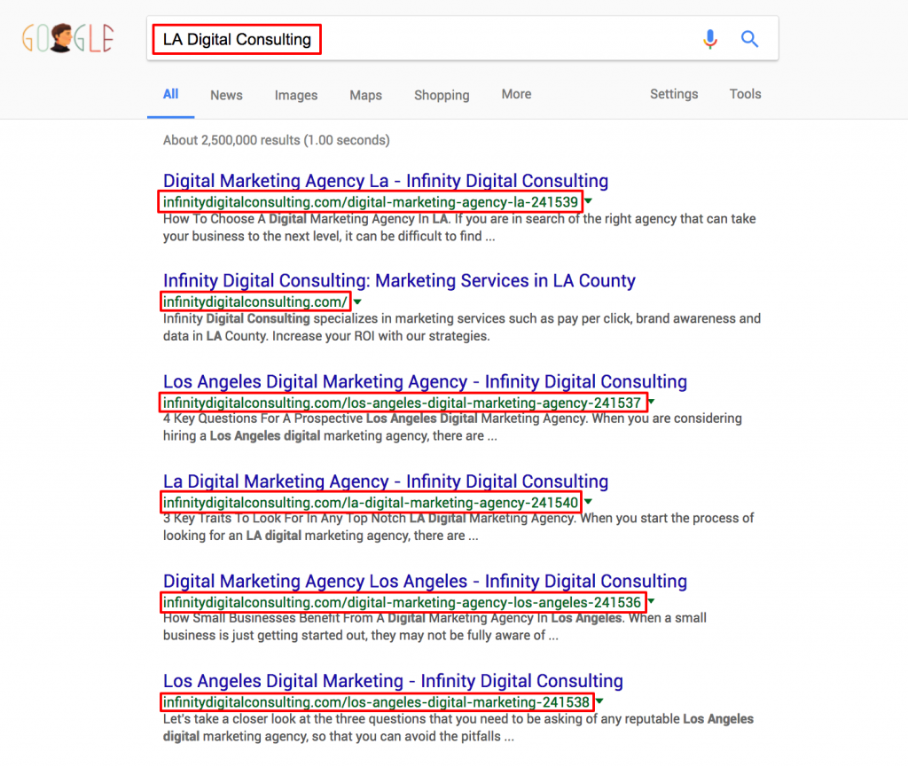Open the Maps results tab
The height and width of the screenshot is (767, 908).
(x=365, y=95)
